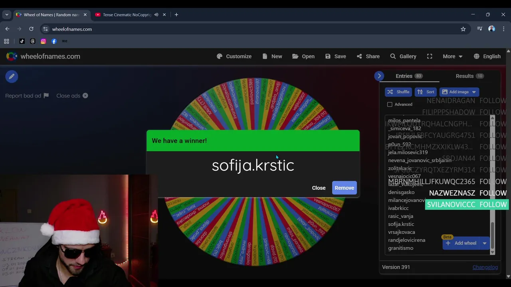Toggle fullscreen mode icon
Screen dimensions: 511x287
430,56
